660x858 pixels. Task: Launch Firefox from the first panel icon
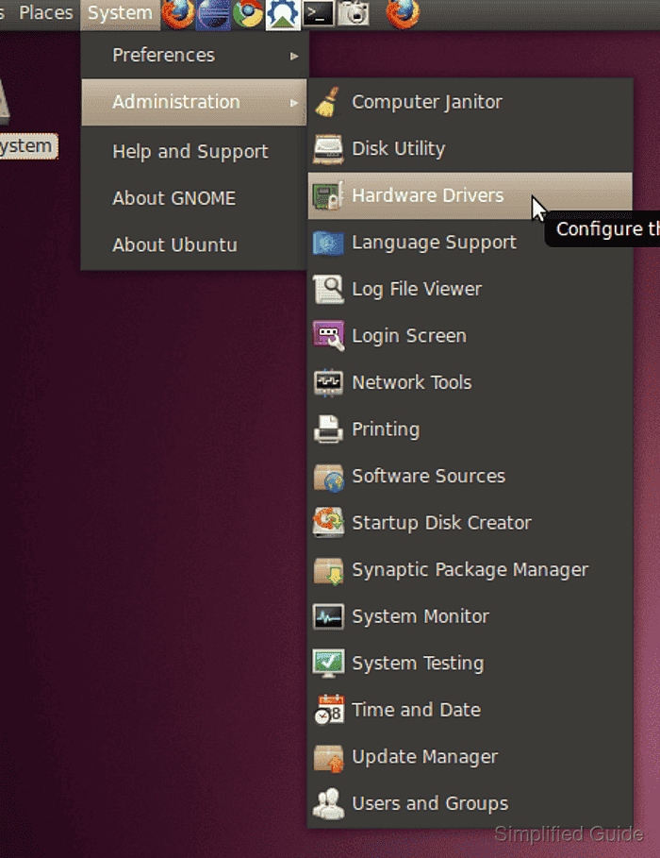[178, 13]
